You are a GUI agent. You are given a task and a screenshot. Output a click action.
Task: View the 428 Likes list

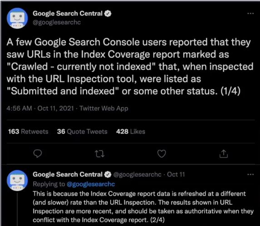tap(131, 131)
